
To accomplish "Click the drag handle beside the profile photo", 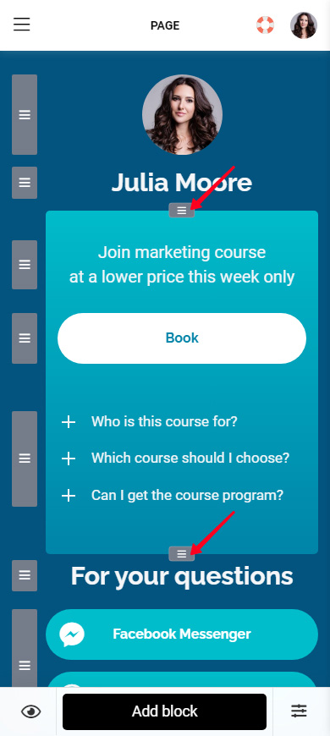I will click(x=25, y=114).
